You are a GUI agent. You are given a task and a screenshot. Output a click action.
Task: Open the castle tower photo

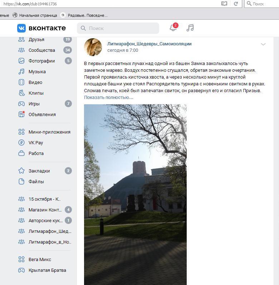(135, 195)
